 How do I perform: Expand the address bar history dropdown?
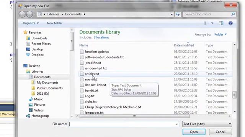(x=172, y=14)
